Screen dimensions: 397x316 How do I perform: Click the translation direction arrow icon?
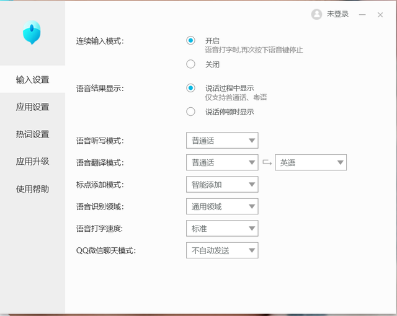pyautogui.click(x=267, y=162)
